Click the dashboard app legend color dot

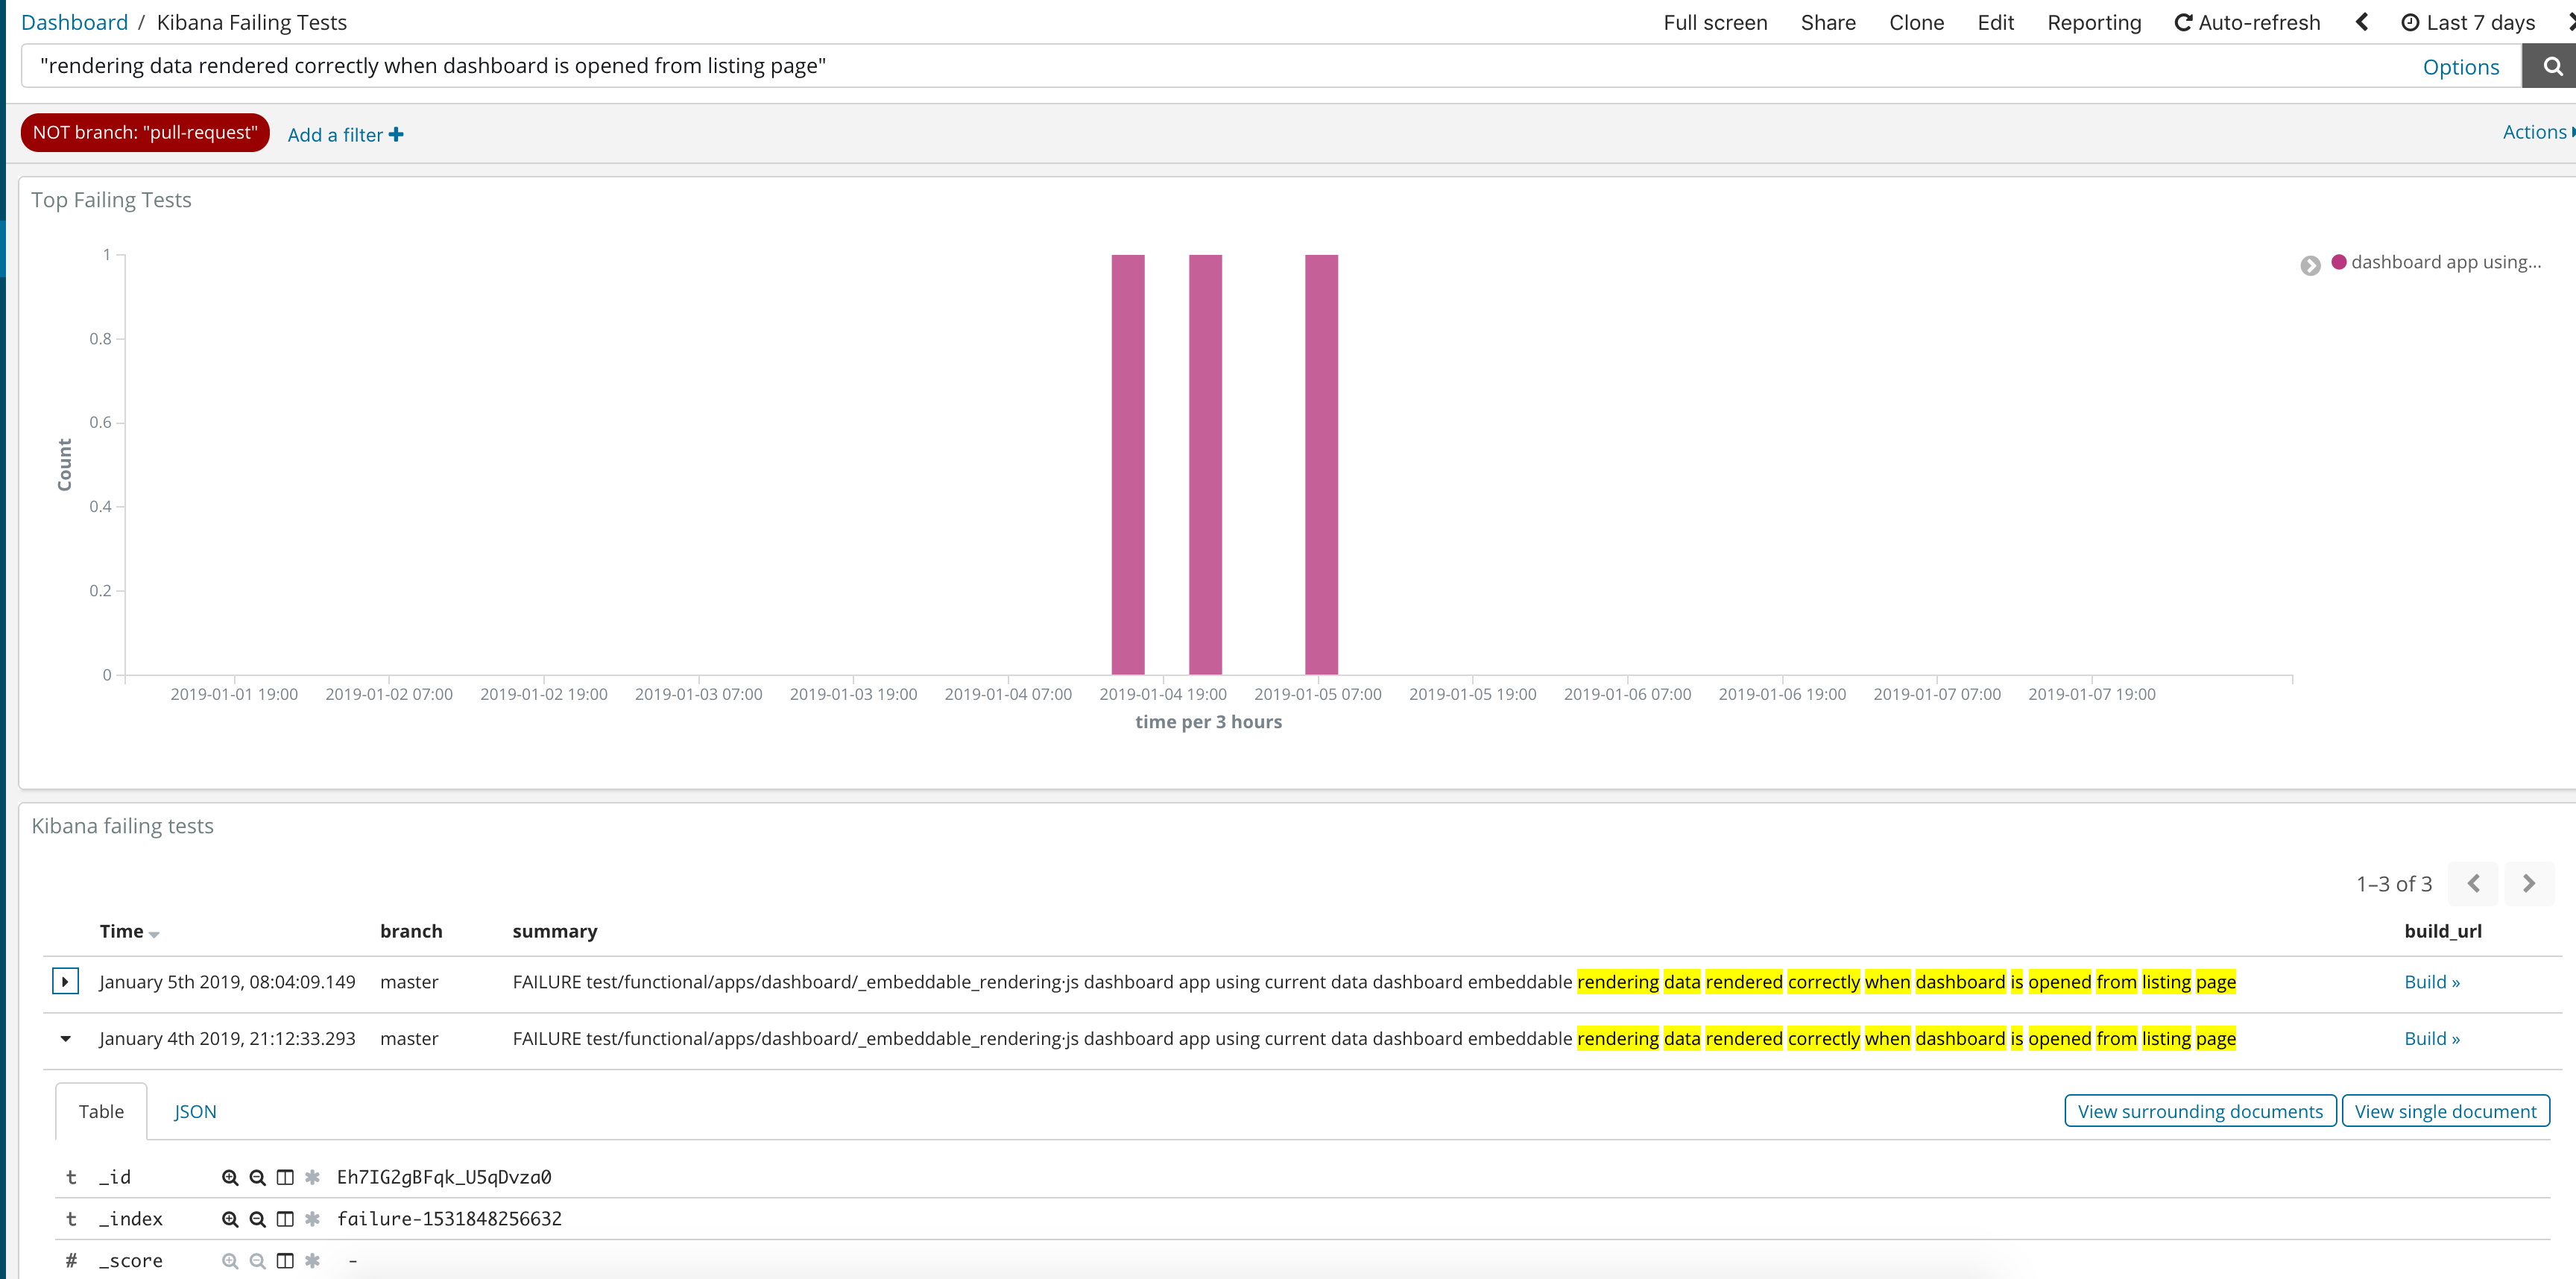click(2339, 262)
